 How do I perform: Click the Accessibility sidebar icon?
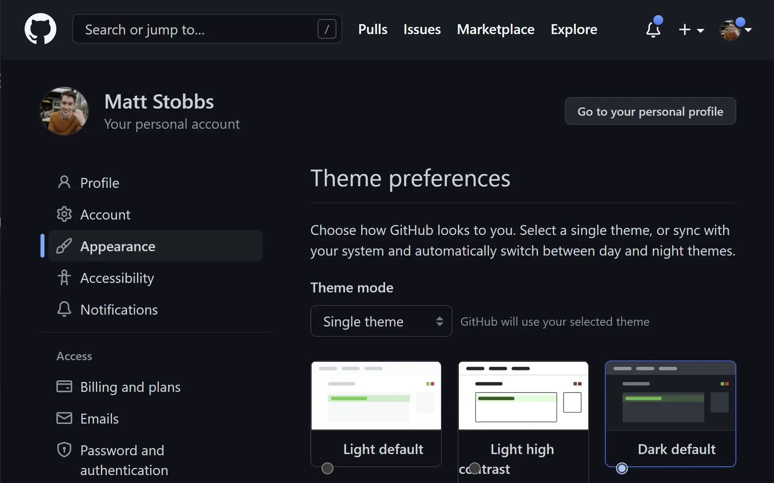coord(64,278)
